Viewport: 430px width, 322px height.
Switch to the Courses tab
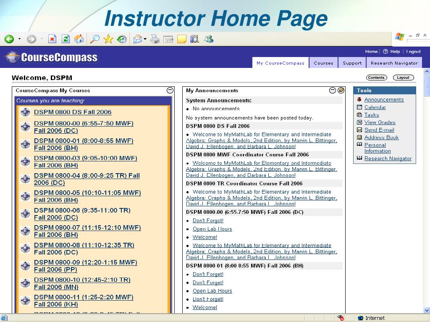point(324,63)
